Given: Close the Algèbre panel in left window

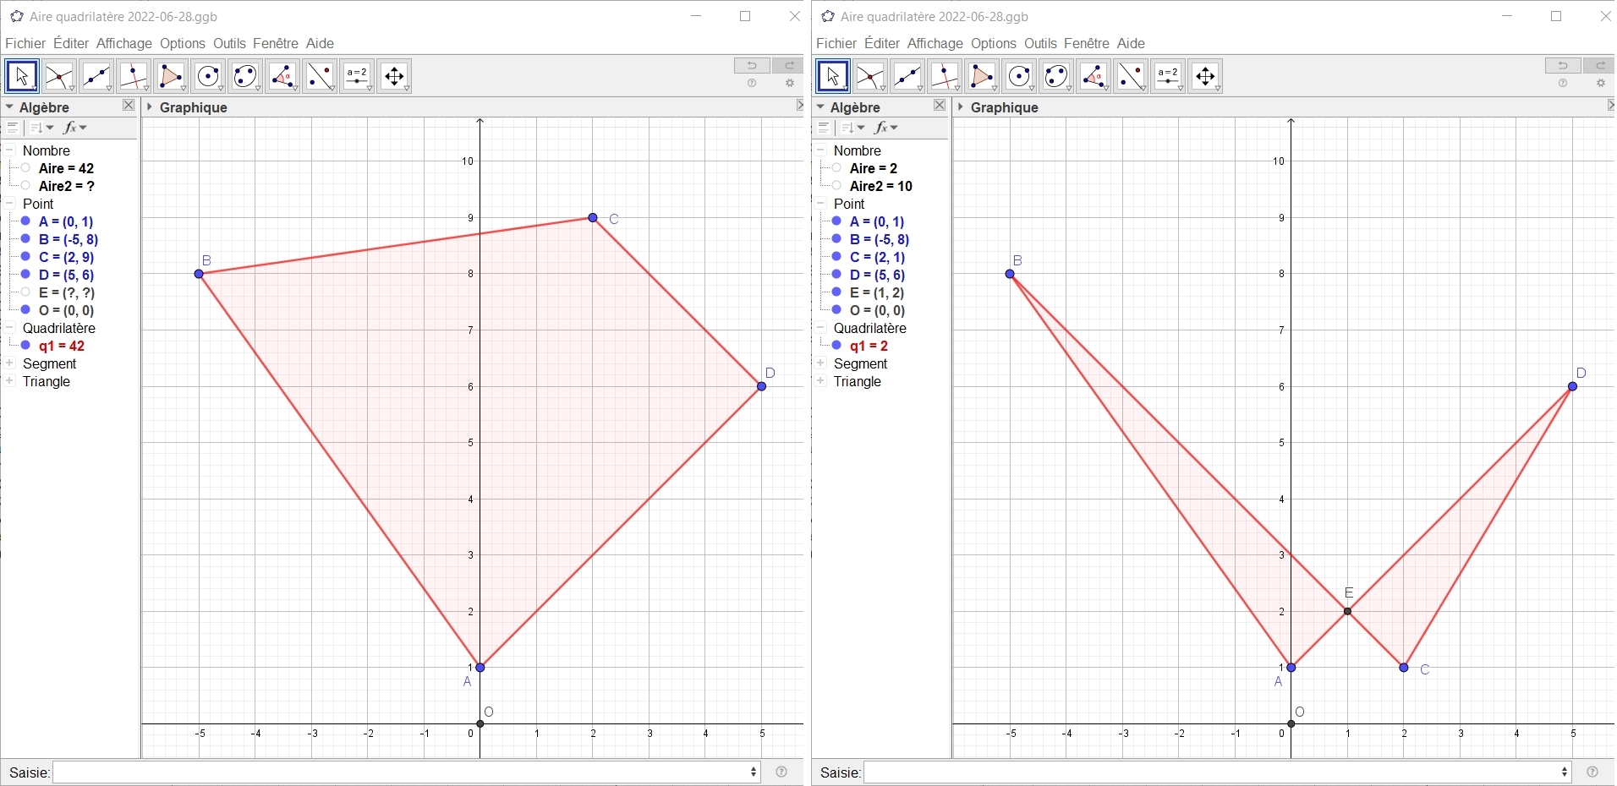Looking at the screenshot, I should coord(129,106).
